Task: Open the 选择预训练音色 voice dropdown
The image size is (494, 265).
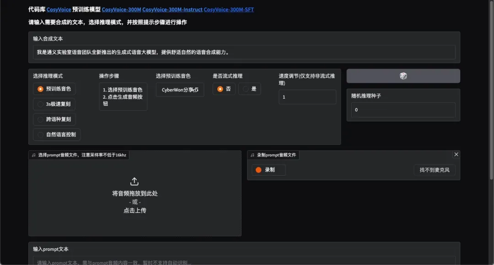Action: tap(180, 90)
